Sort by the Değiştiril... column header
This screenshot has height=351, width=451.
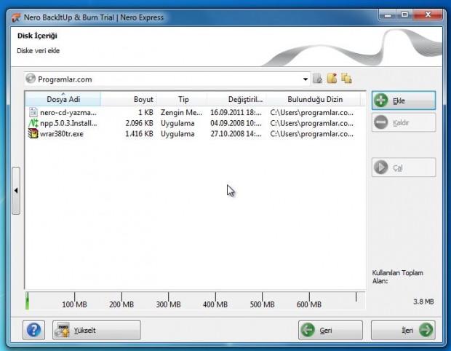tap(236, 99)
